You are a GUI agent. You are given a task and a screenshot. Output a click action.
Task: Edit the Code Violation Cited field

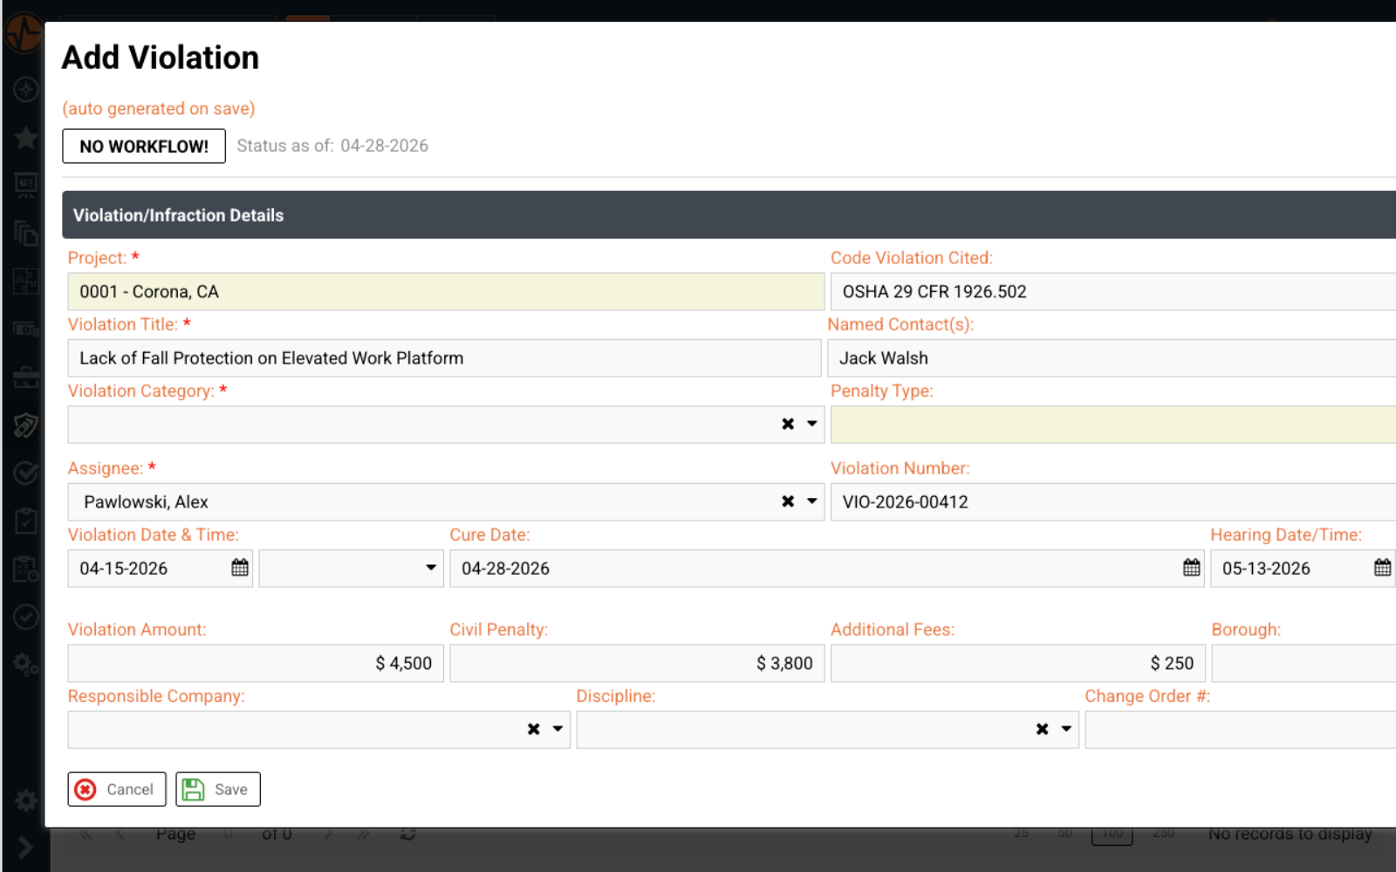coord(1113,292)
